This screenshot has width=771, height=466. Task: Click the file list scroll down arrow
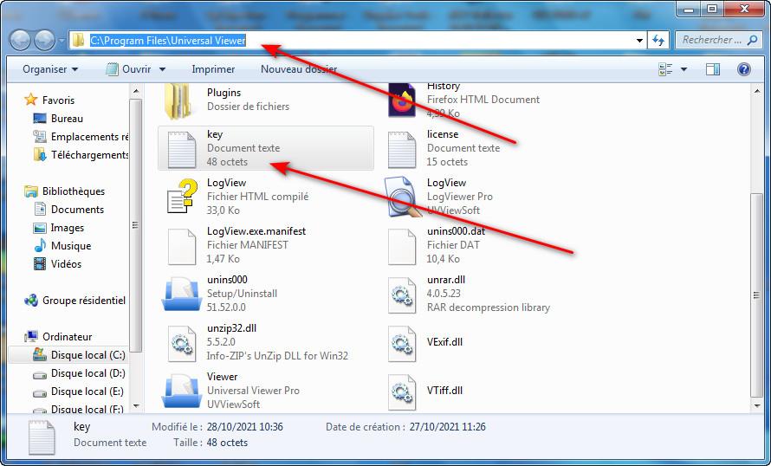click(x=757, y=406)
